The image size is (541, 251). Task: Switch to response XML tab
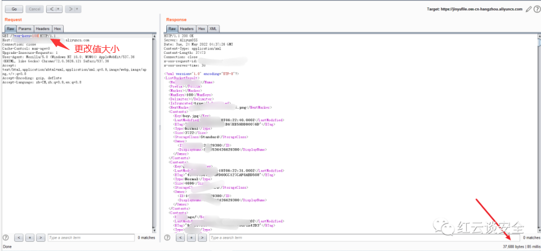[x=214, y=28]
